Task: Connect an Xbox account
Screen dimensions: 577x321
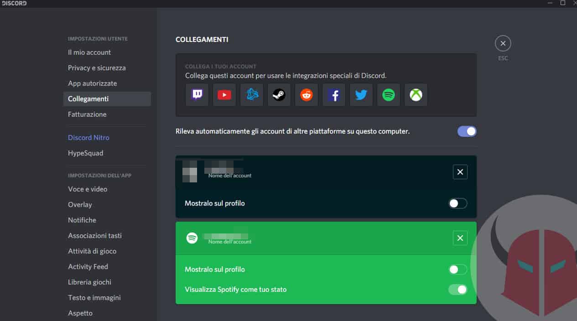Action: pyautogui.click(x=416, y=95)
